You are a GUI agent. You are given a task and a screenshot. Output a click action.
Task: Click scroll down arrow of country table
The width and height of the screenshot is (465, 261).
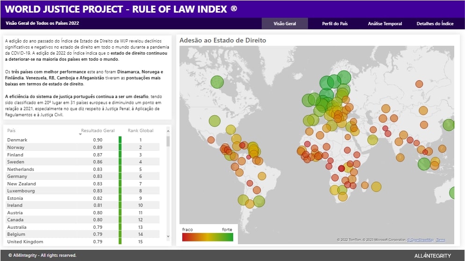tap(168, 236)
